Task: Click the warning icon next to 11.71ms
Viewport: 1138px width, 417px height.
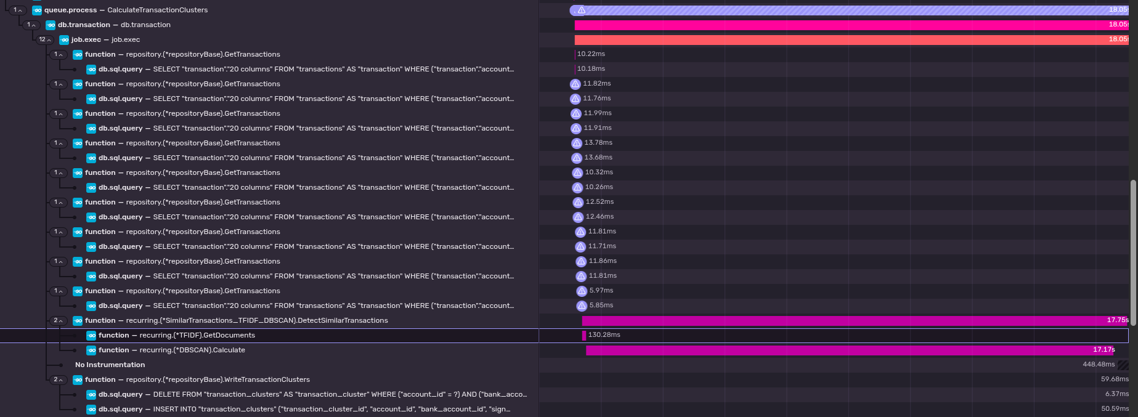Action: (x=580, y=246)
